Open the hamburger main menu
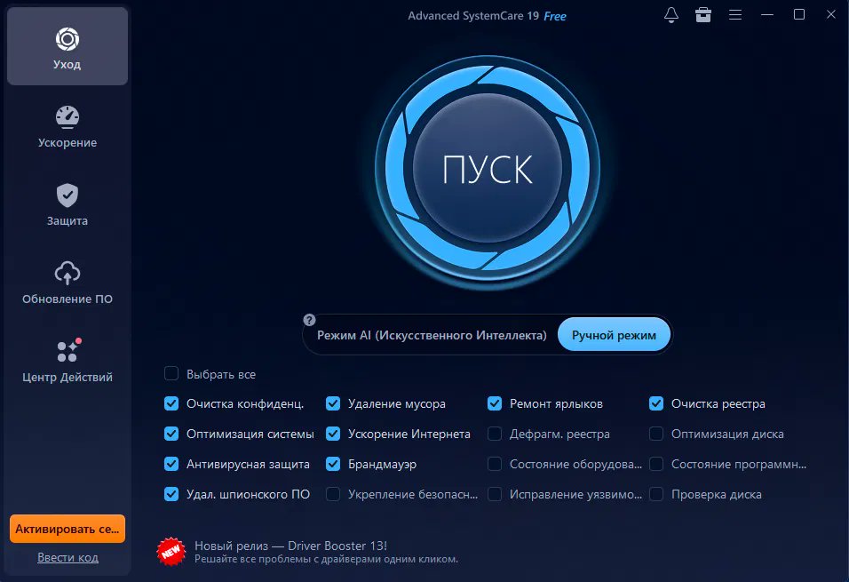The height and width of the screenshot is (582, 849). (x=735, y=14)
